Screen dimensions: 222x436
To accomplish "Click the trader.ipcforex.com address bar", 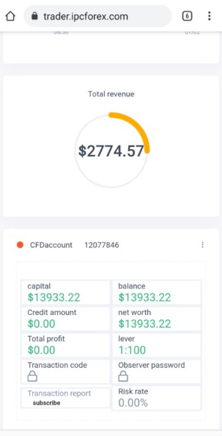I will click(98, 16).
